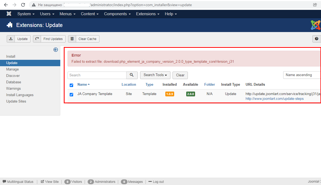Screen dimensions: 321x185
Task: Click the help question mark button
Action: [x=316, y=39]
